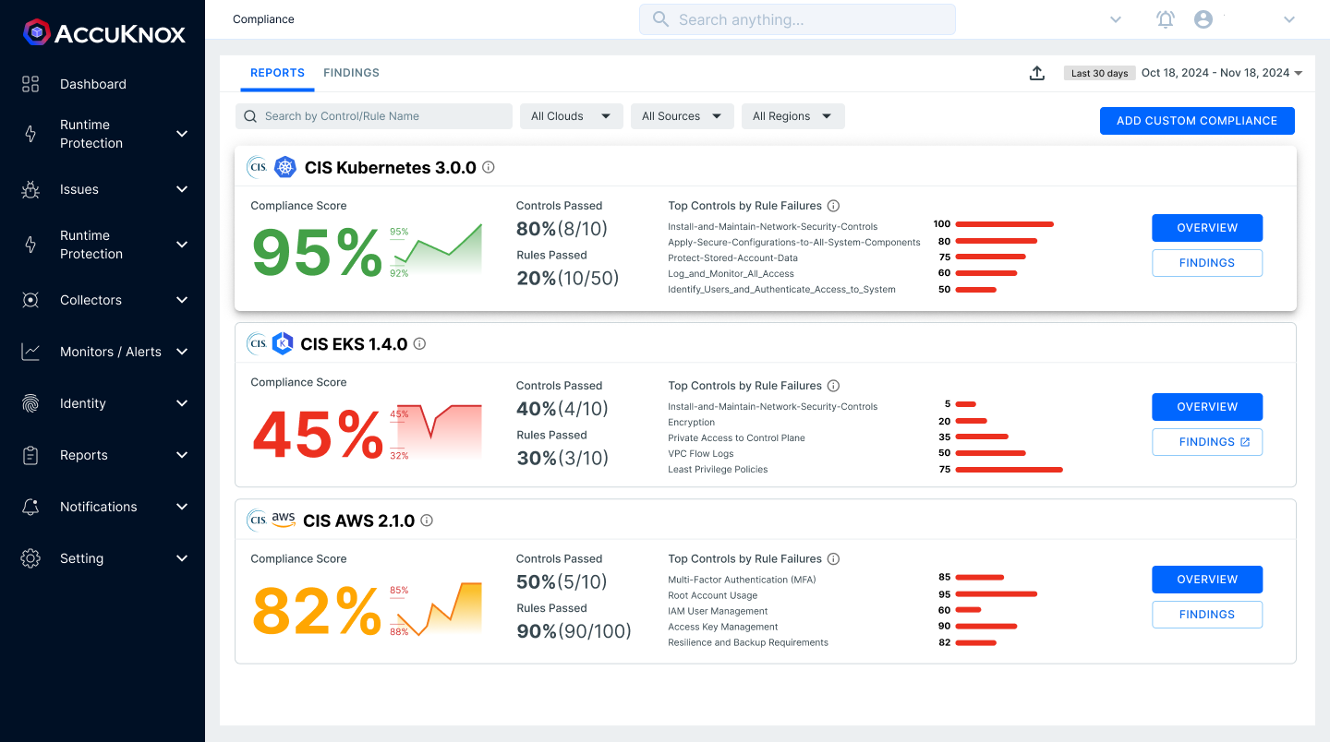Open the date range dropdown Oct 18 - Nov 18
Image resolution: width=1330 pixels, height=742 pixels.
tap(1222, 73)
